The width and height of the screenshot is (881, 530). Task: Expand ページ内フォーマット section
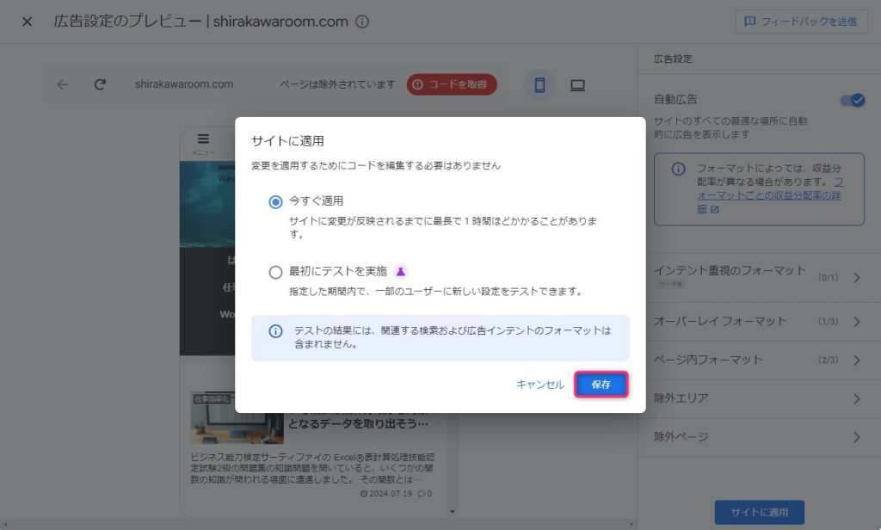click(758, 360)
